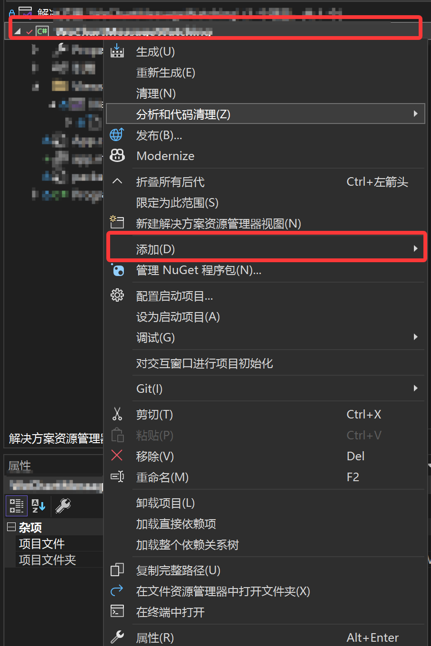The width and height of the screenshot is (431, 646).
Task: Click the gear icon for 配置启动项目
Action: pyautogui.click(x=117, y=295)
